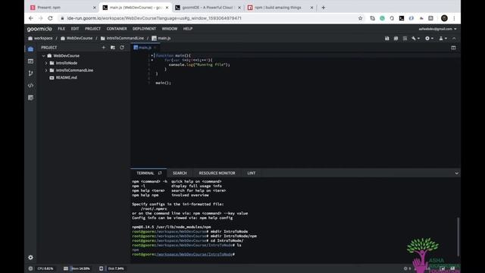The height and width of the screenshot is (273, 485).
Task: Click the status bar icon left of CPU
Action: point(30,268)
